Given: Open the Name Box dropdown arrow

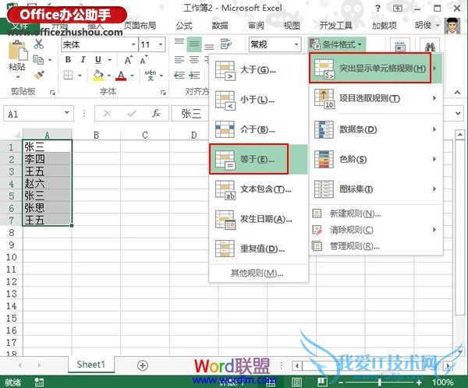Looking at the screenshot, I should pyautogui.click(x=67, y=113).
